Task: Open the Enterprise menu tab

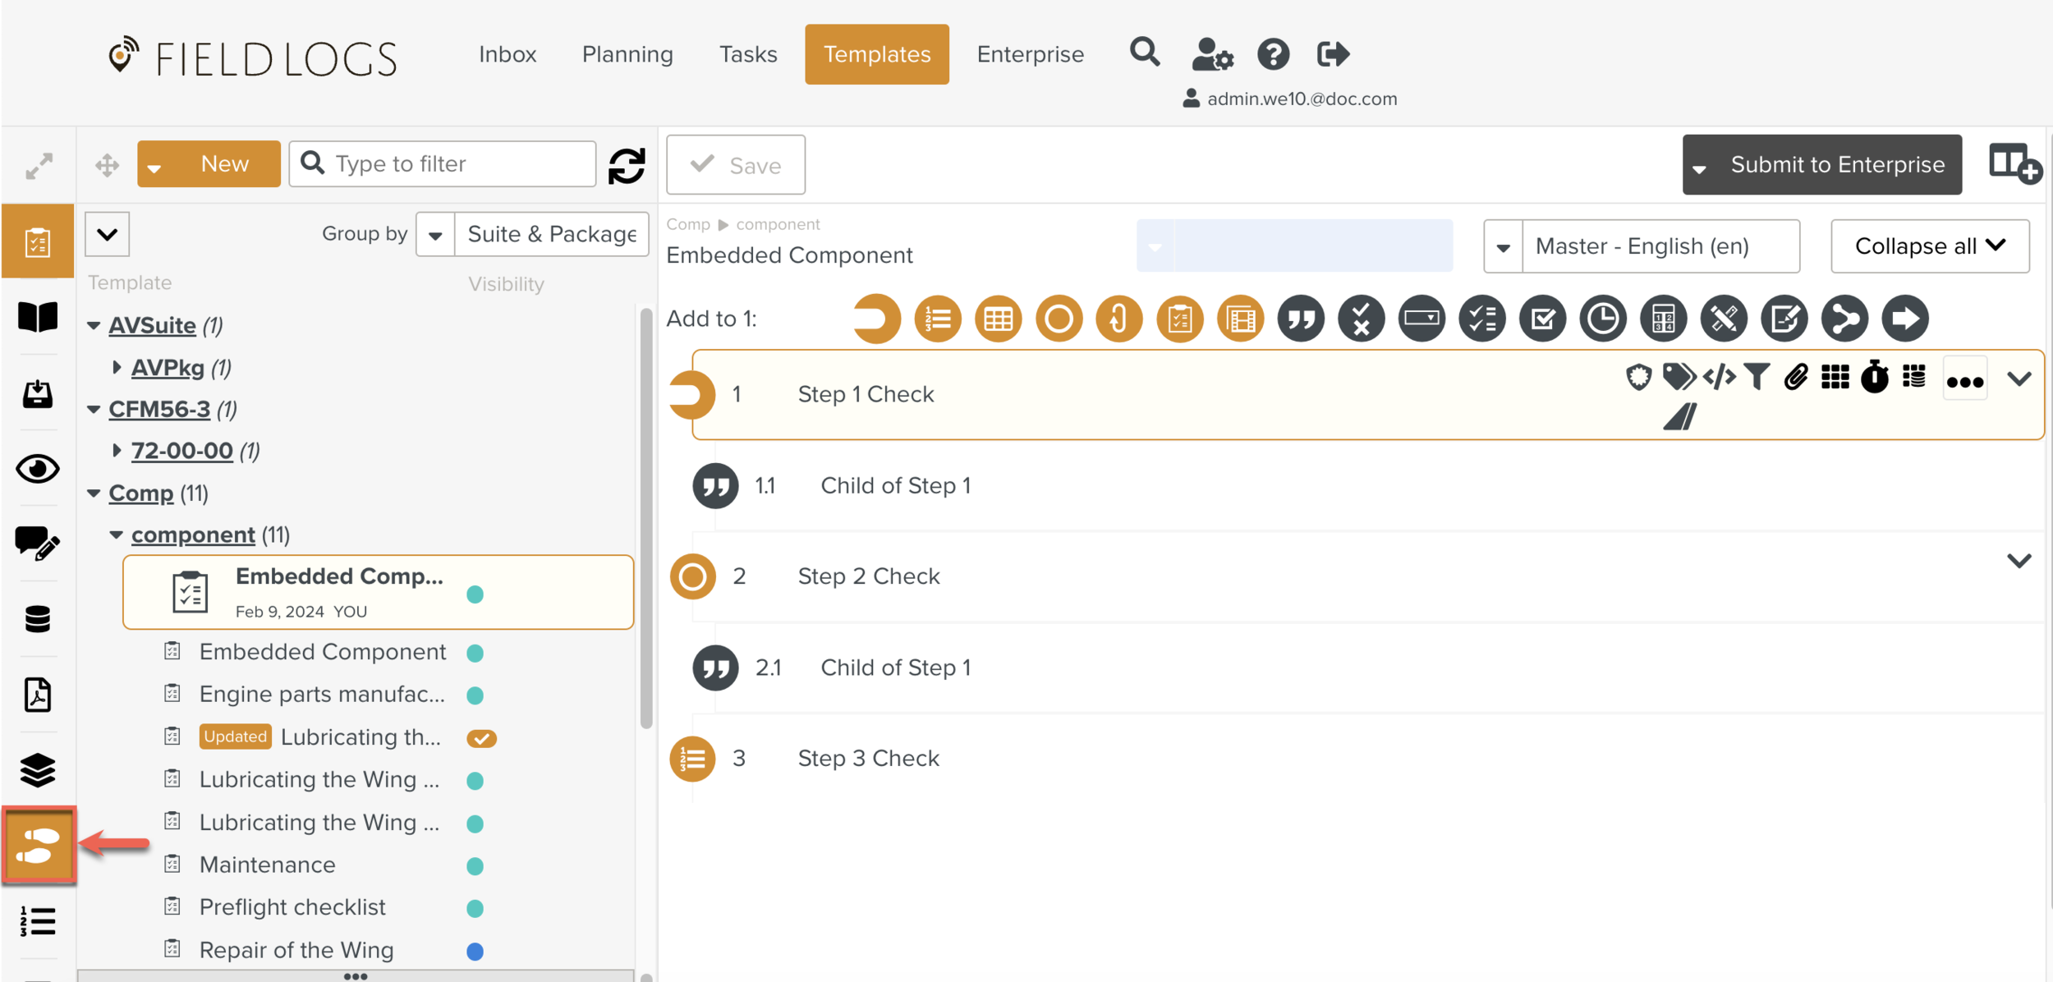Action: pyautogui.click(x=1030, y=54)
